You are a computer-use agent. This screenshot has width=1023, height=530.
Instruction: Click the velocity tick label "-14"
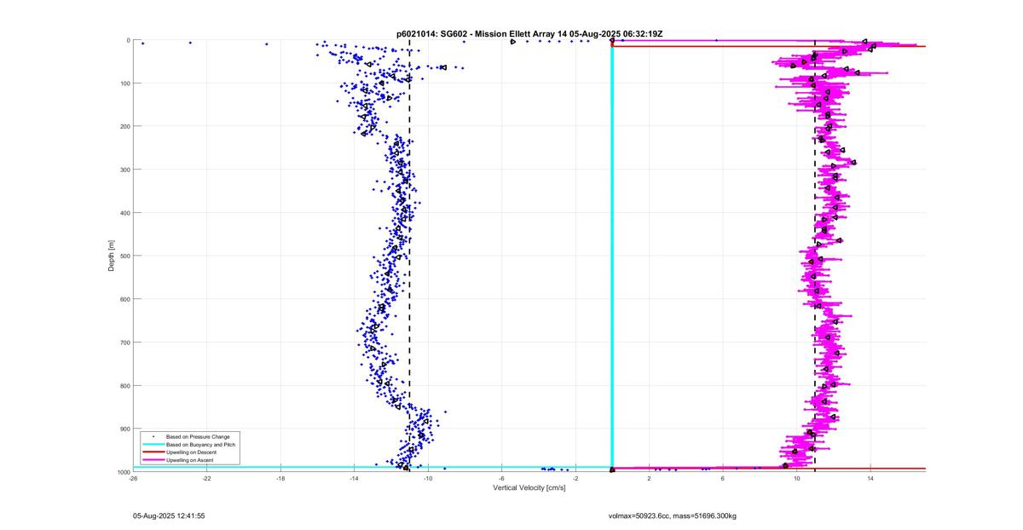(354, 479)
